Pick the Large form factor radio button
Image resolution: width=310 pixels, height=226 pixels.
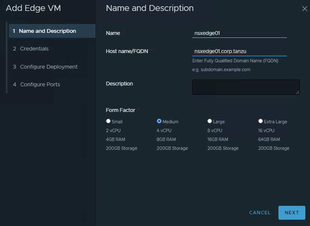point(210,121)
